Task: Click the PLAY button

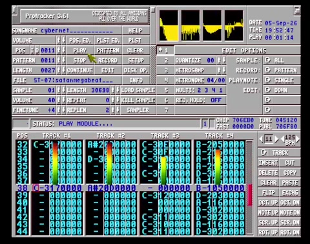Action: click(x=79, y=50)
